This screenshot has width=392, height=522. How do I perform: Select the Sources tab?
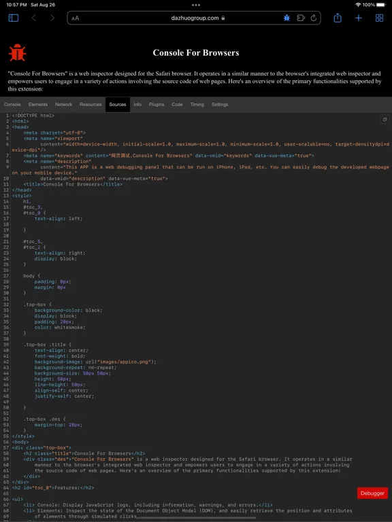118,105
